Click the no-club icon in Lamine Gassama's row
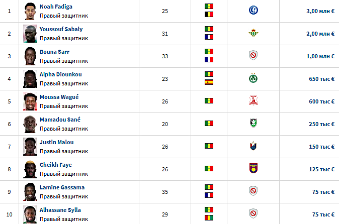339x224 pixels. tap(253, 191)
